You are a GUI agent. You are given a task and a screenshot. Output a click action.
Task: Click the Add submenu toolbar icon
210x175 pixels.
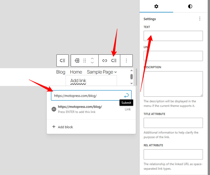point(114,61)
